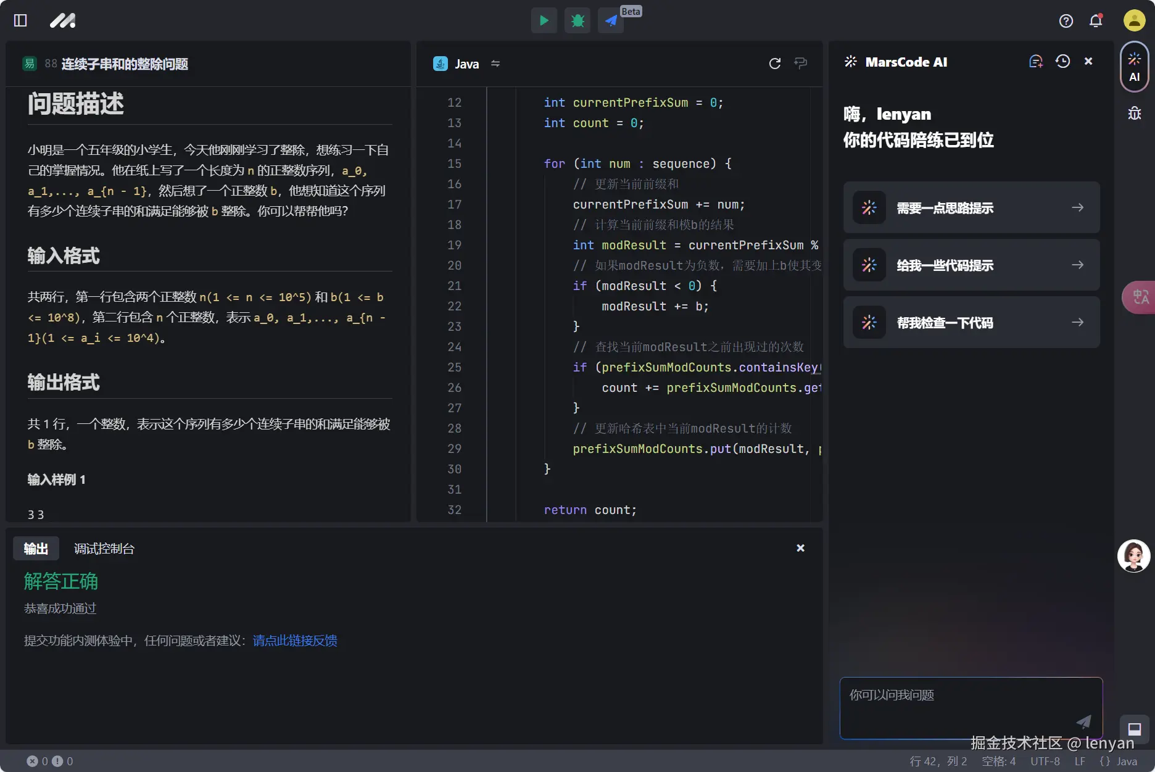Screen dimensions: 1155x772
Task: Click the MarsCode logo
Action: 62,20
